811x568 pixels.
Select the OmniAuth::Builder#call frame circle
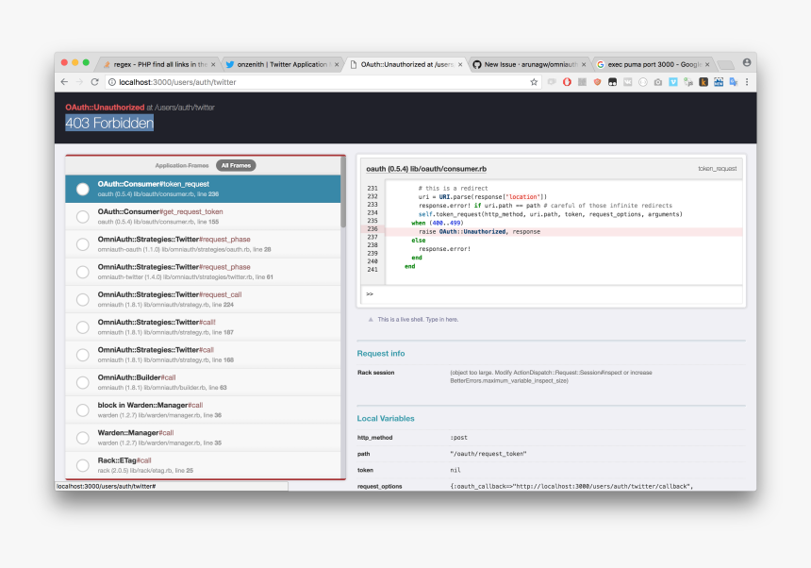pyautogui.click(x=83, y=382)
